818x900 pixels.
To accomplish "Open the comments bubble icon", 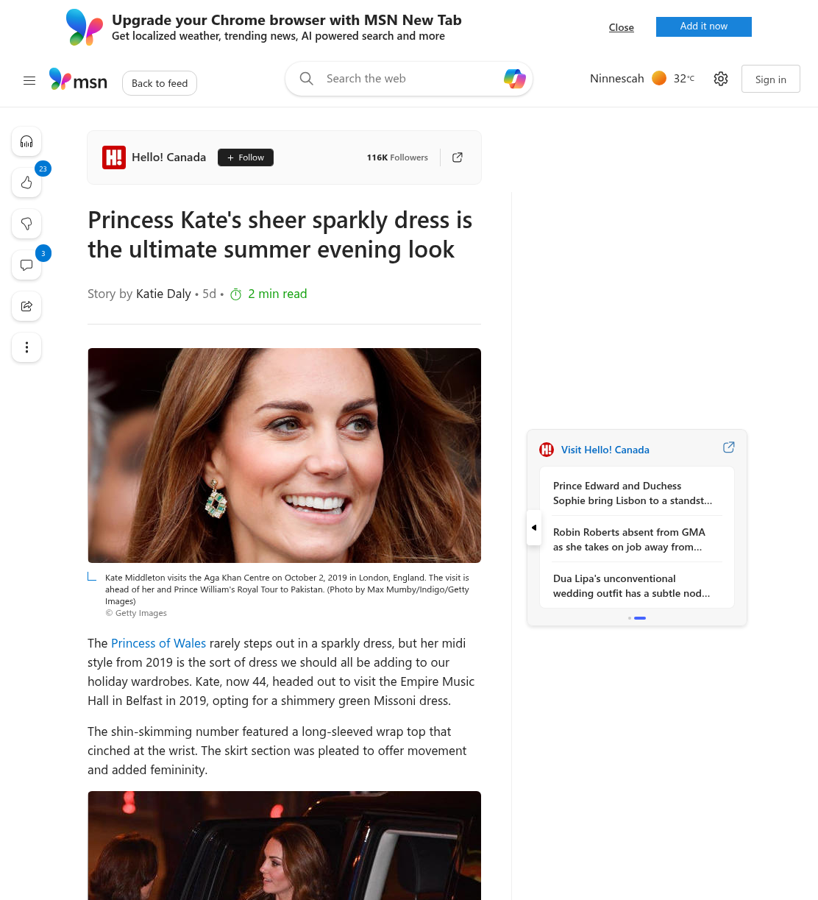I will (26, 265).
